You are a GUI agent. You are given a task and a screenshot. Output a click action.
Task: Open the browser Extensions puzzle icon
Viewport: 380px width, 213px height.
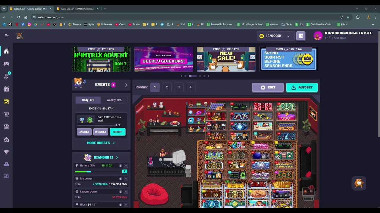pos(358,17)
